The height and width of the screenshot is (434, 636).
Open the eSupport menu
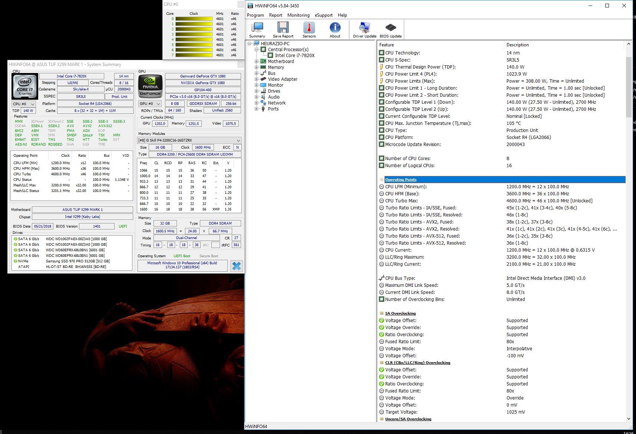point(324,15)
